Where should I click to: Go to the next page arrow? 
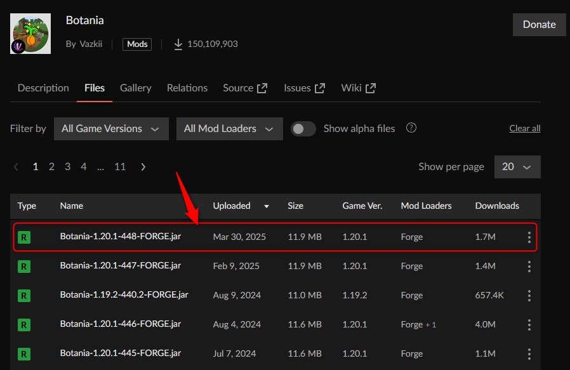point(143,167)
